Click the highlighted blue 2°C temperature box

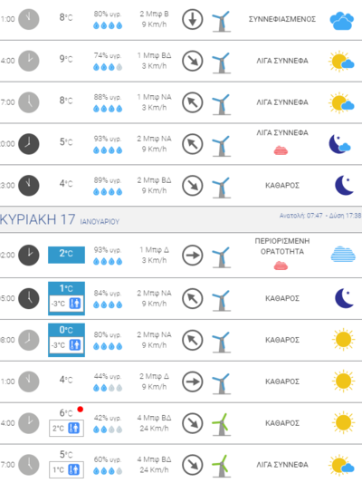coord(66,255)
